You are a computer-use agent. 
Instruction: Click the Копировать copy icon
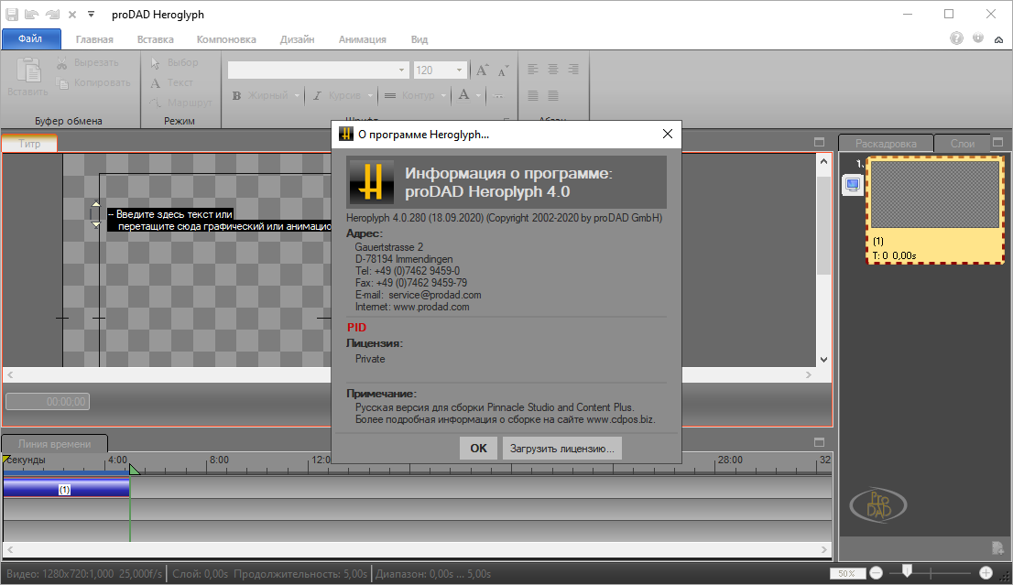[62, 82]
